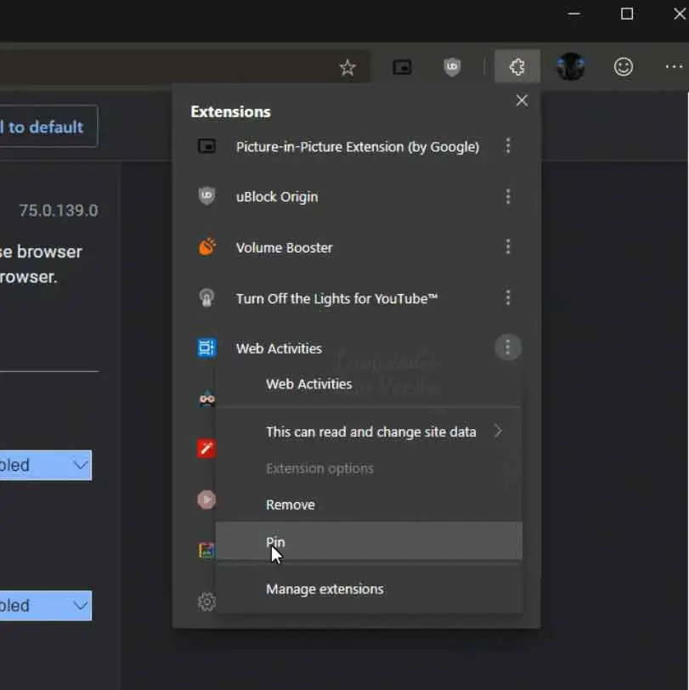Open more options for Volume Booster
The image size is (689, 690).
coord(508,247)
